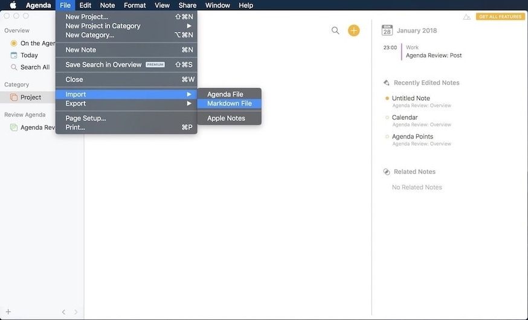Select Apple Notes import option
The height and width of the screenshot is (320, 528).
226,118
